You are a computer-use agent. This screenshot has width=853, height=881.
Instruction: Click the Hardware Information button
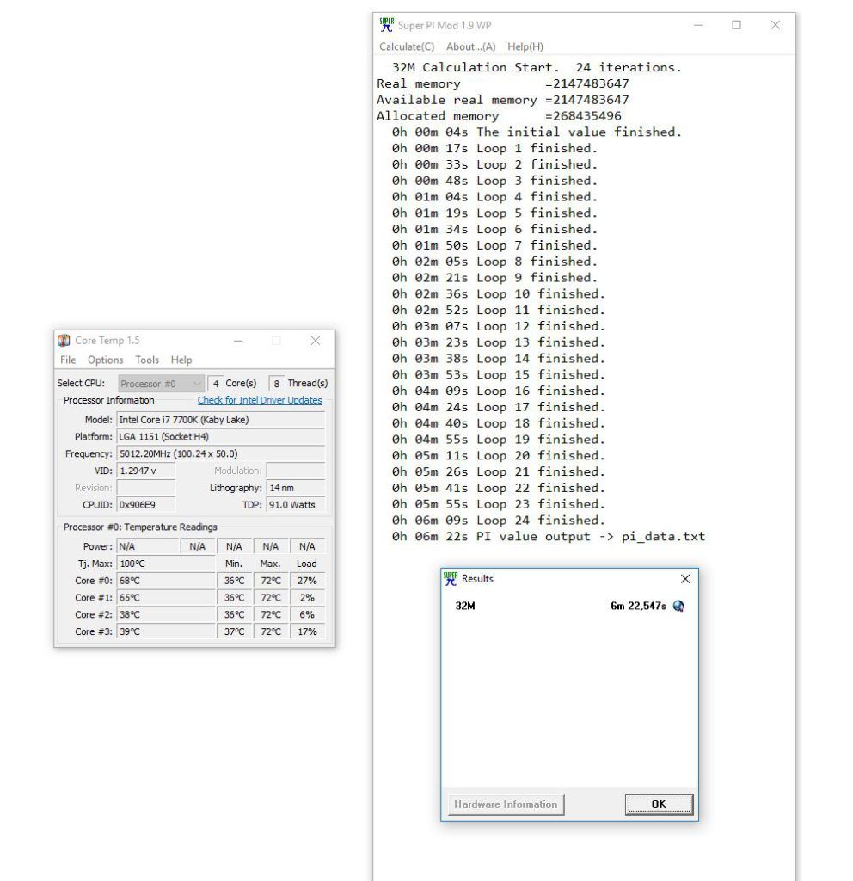[x=506, y=804]
